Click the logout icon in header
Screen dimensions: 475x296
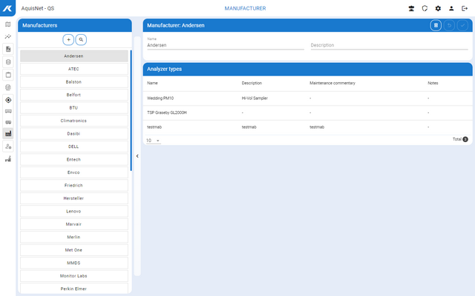coord(465,8)
